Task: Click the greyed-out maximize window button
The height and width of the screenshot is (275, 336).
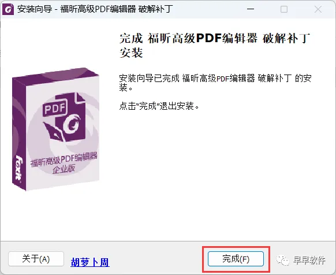Action: coord(284,9)
